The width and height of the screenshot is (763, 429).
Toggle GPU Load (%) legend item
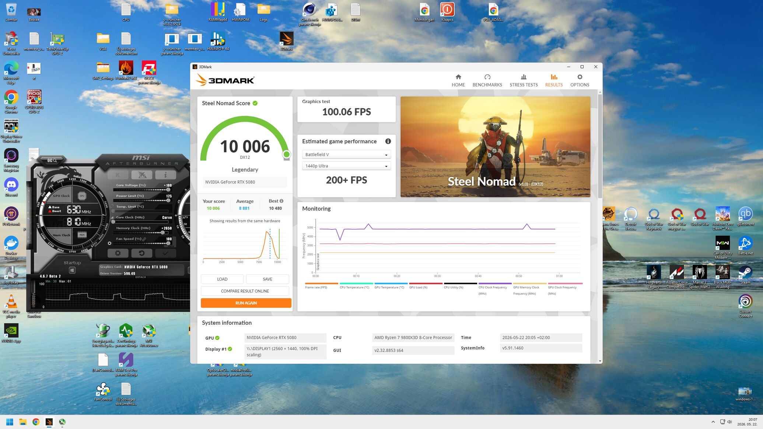(426, 286)
